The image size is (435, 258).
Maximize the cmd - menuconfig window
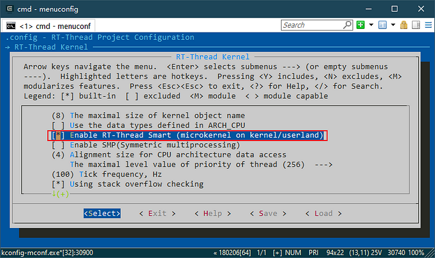point(395,9)
